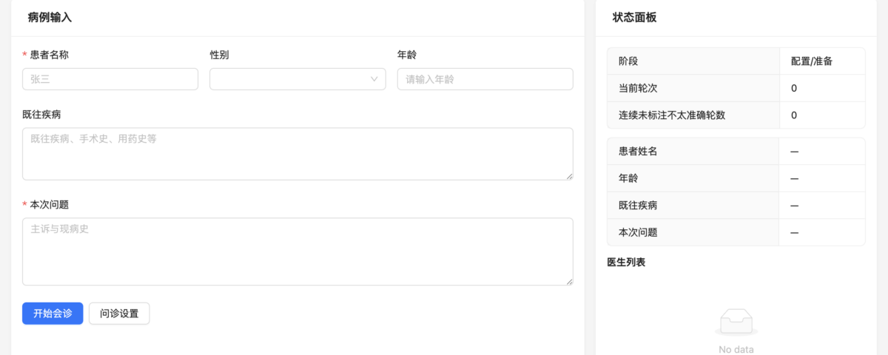The image size is (888, 355).
Task: Click the chevron arrow in the 性别 selector
Action: tap(374, 79)
